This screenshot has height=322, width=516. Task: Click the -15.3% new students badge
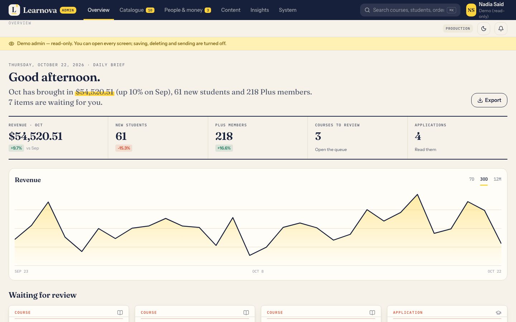click(x=124, y=148)
